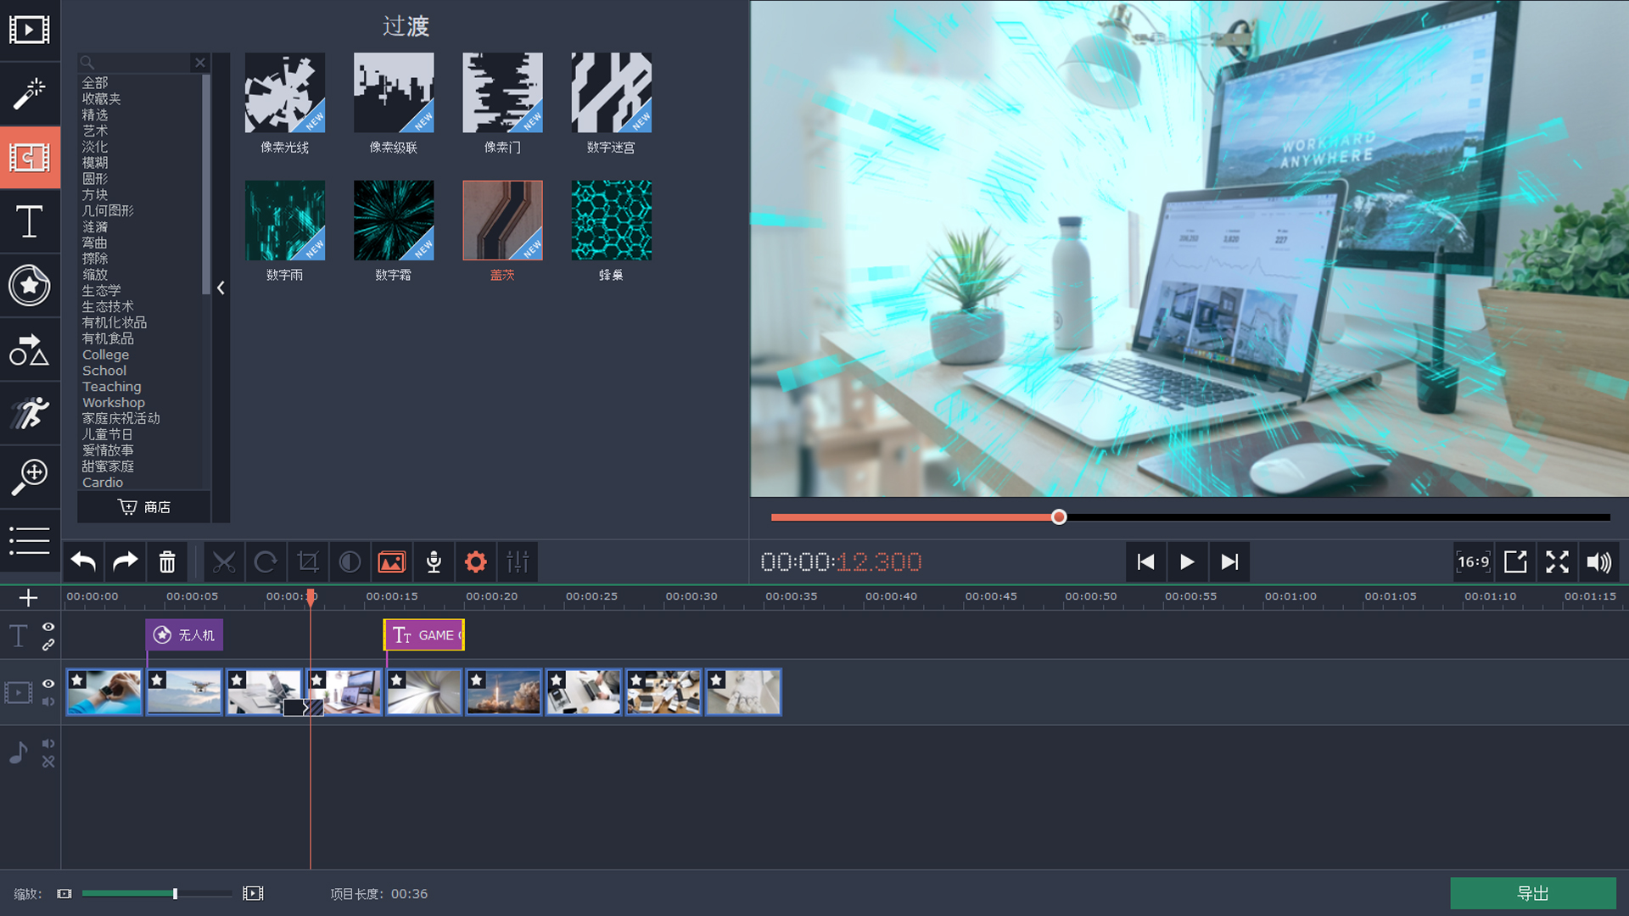The height and width of the screenshot is (916, 1629).
Task: Open the 16:9 aspect ratio dropdown
Action: point(1473,562)
